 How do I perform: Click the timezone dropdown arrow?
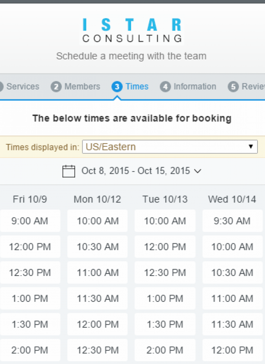(x=250, y=147)
